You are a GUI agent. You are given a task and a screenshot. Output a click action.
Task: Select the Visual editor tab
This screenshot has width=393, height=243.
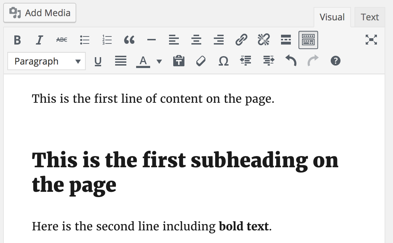(x=332, y=17)
